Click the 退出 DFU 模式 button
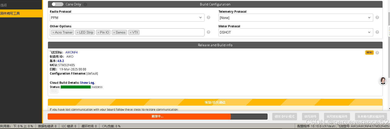The image size is (390, 129). (284, 117)
